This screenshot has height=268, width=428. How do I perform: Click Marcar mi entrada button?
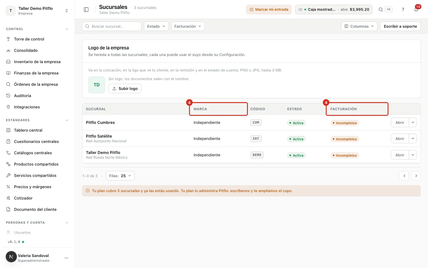point(269,10)
